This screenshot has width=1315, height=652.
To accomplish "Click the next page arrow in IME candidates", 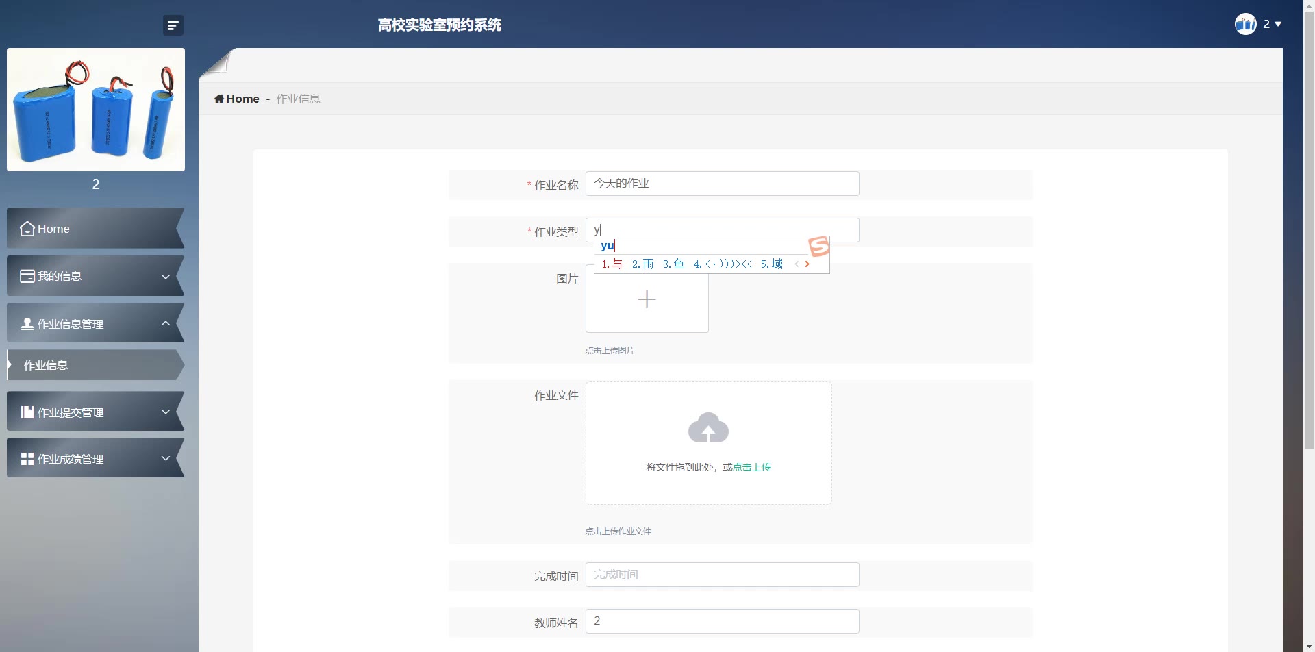I will [807, 264].
